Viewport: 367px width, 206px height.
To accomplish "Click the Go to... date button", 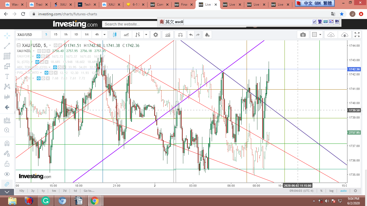I will click(x=89, y=191).
